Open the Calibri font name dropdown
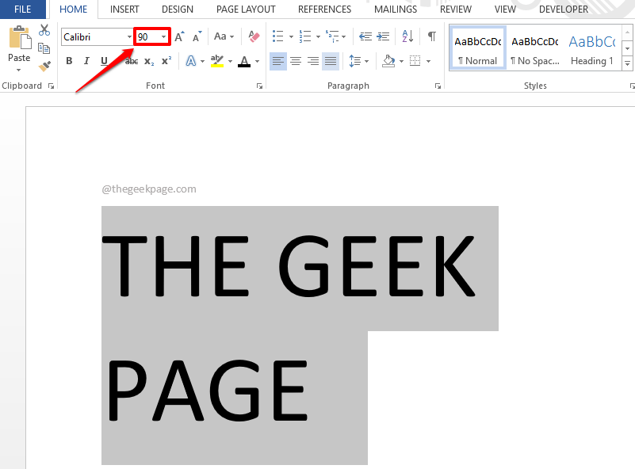This screenshot has height=469, width=635. pyautogui.click(x=129, y=37)
